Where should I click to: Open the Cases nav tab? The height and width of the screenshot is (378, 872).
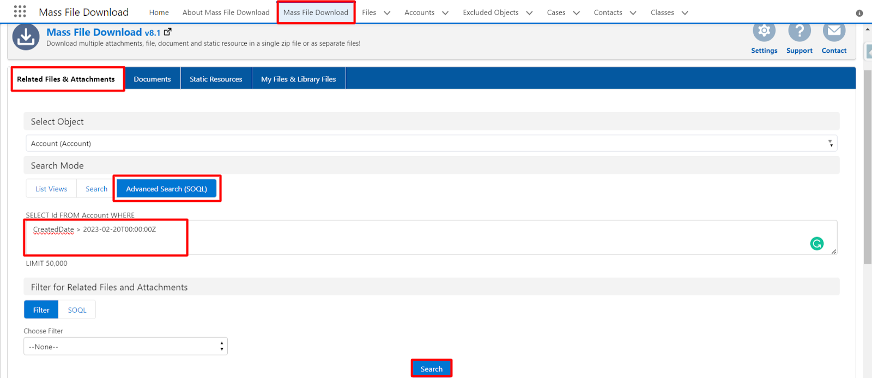556,13
